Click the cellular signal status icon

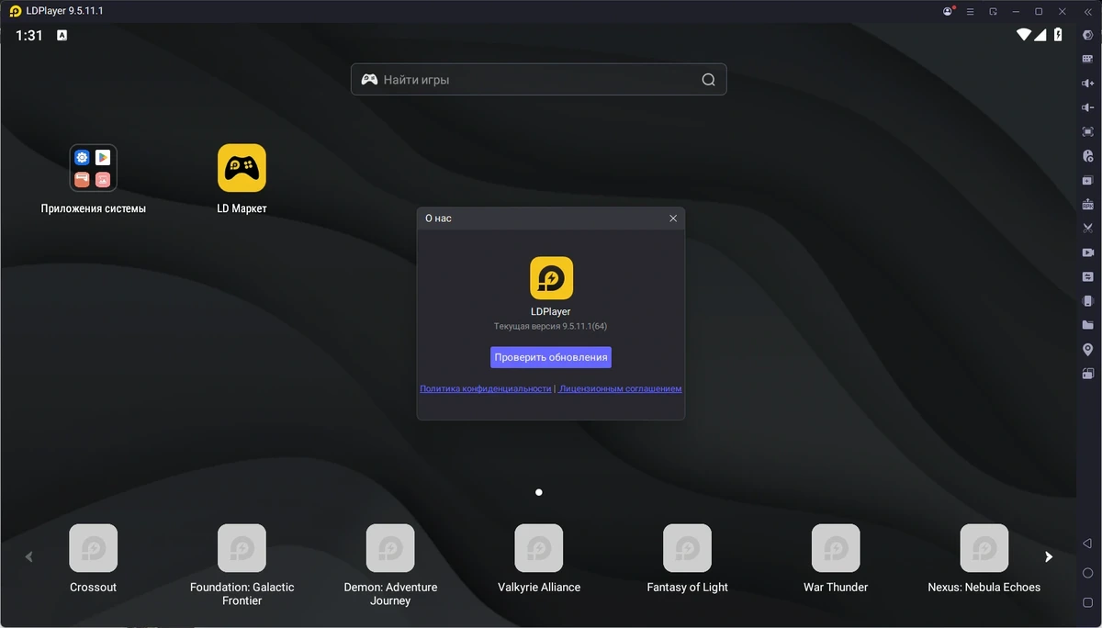point(1040,35)
